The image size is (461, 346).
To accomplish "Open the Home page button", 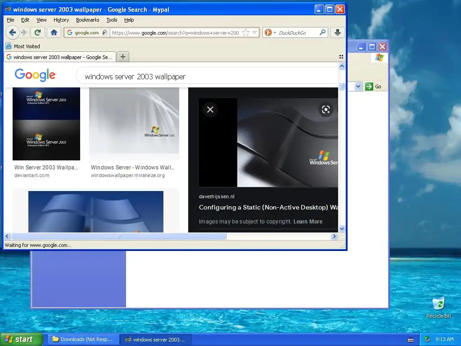I will click(x=54, y=32).
